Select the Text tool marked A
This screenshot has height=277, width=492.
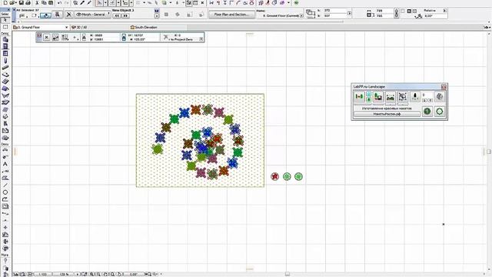(x=5, y=164)
